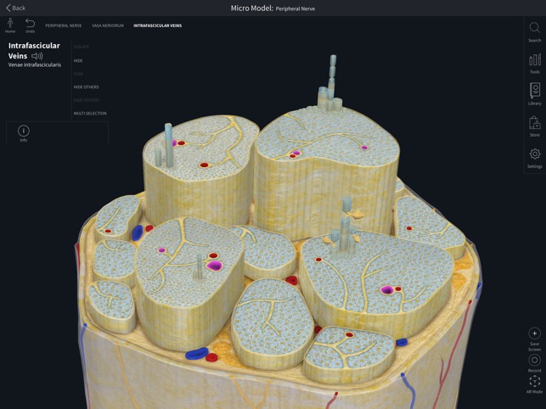The image size is (546, 409).
Task: Click the Save Screen plus icon
Action: (x=534, y=333)
